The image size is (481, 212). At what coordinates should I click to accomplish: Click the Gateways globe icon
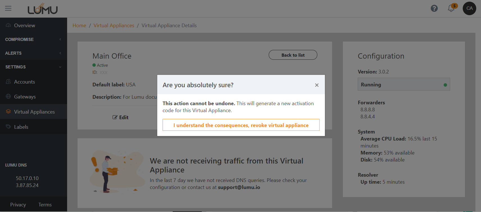[8, 96]
